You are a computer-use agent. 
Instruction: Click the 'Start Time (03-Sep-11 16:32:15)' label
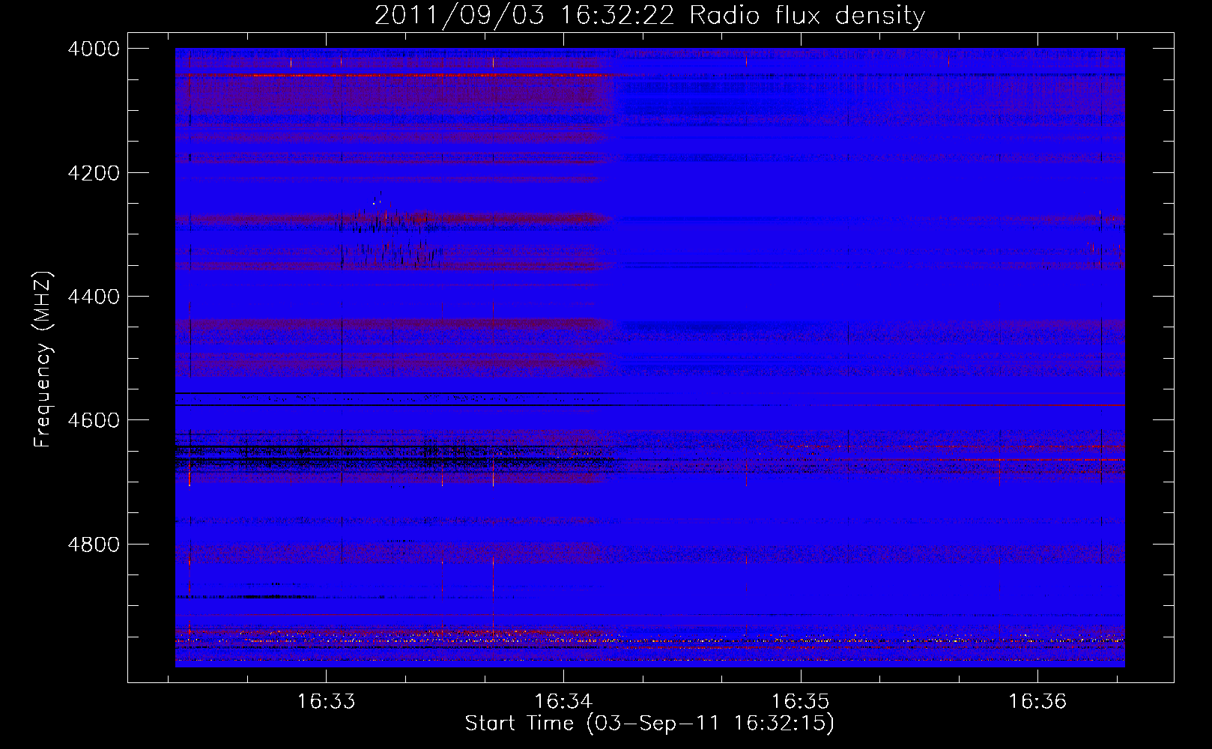coord(649,724)
